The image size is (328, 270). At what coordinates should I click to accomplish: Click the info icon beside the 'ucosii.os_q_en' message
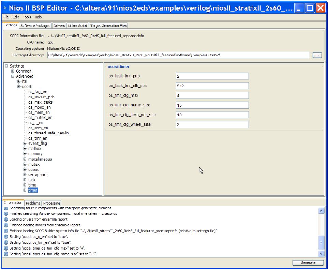tap(6, 237)
